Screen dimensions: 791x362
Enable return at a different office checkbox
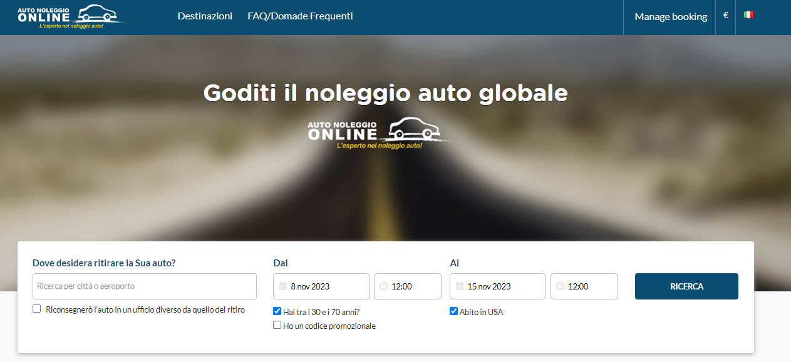[x=37, y=309]
